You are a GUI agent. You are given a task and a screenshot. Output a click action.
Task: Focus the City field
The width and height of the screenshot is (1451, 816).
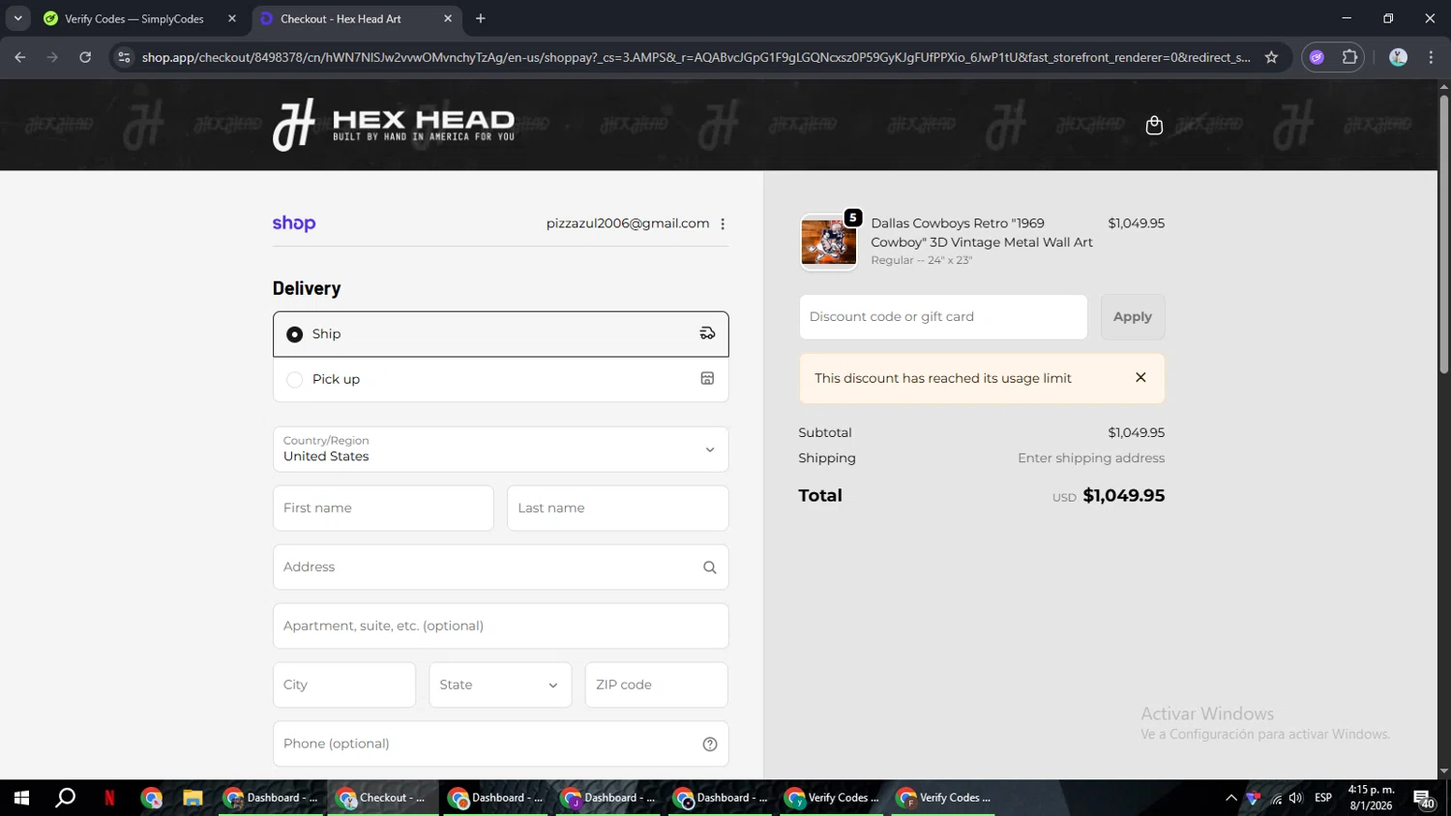344,685
